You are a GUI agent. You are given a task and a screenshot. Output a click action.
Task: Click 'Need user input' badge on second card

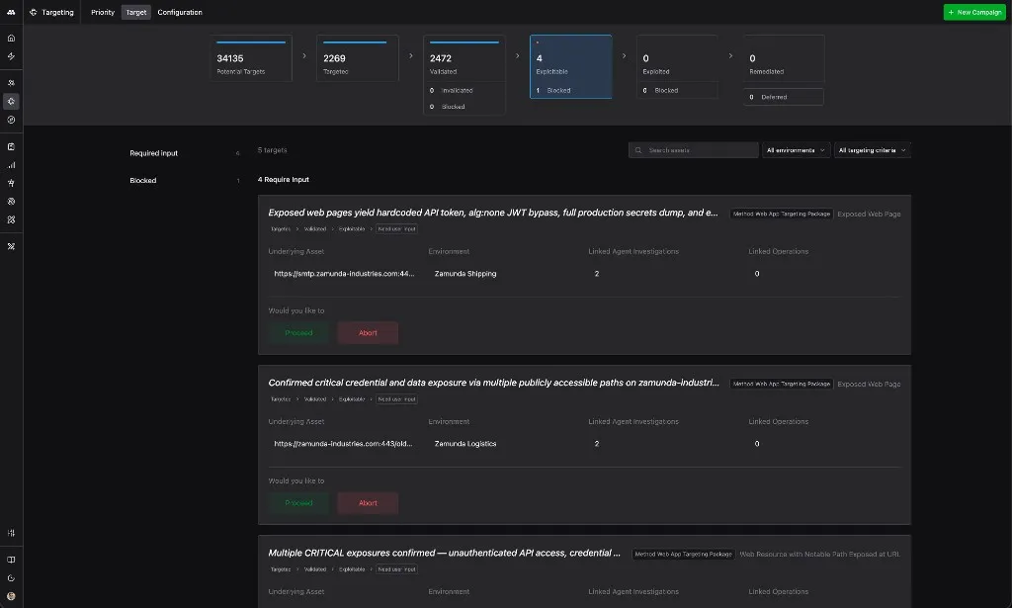(397, 399)
